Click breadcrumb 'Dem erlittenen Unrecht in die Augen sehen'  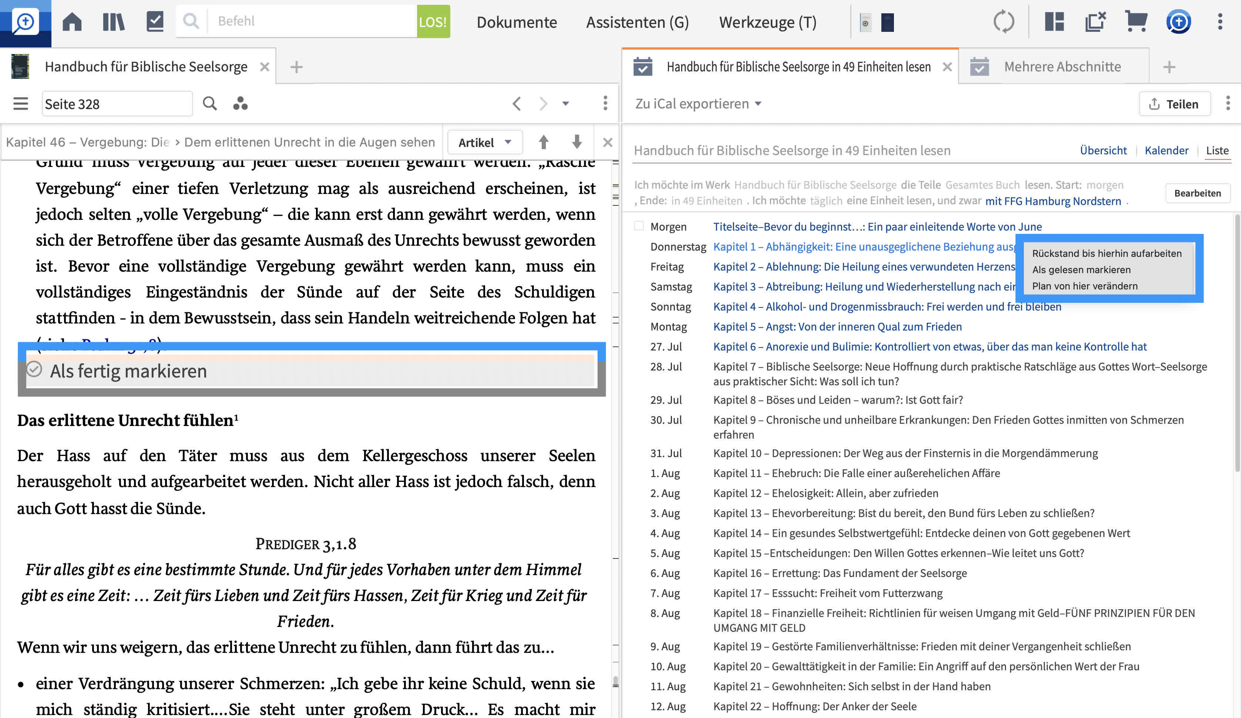309,142
